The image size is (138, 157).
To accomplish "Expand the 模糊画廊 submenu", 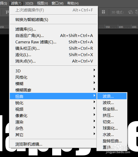I will click(54, 90).
